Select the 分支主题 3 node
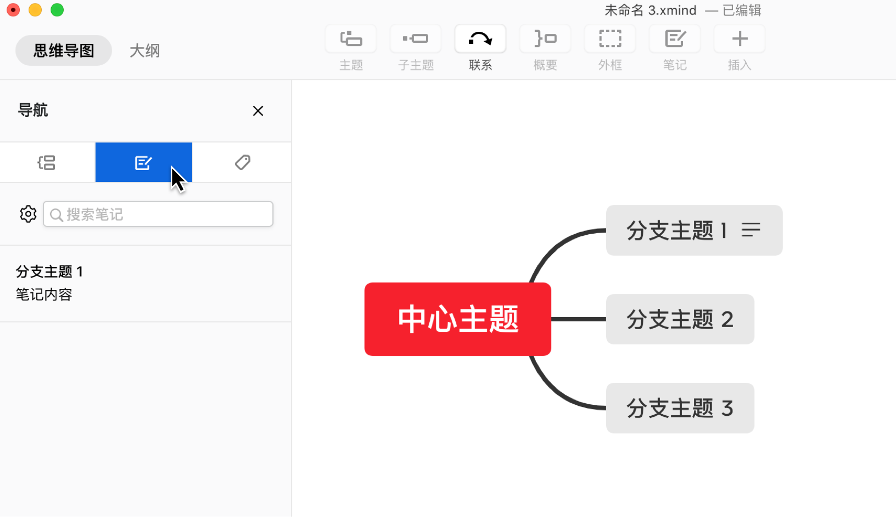This screenshot has height=518, width=896. coord(680,408)
